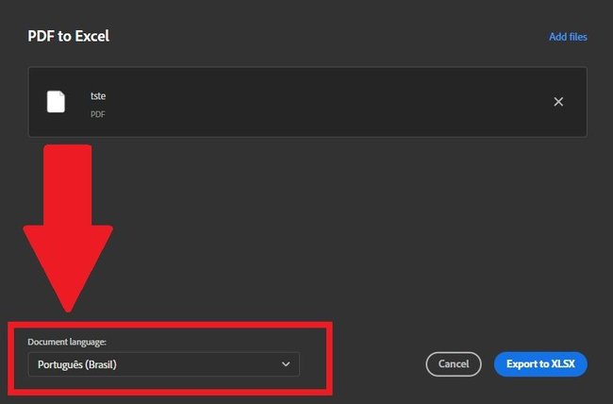The height and width of the screenshot is (404, 613).
Task: Select the tste file name
Action: (x=98, y=96)
